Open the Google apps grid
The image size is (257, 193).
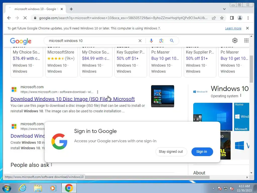246,40
